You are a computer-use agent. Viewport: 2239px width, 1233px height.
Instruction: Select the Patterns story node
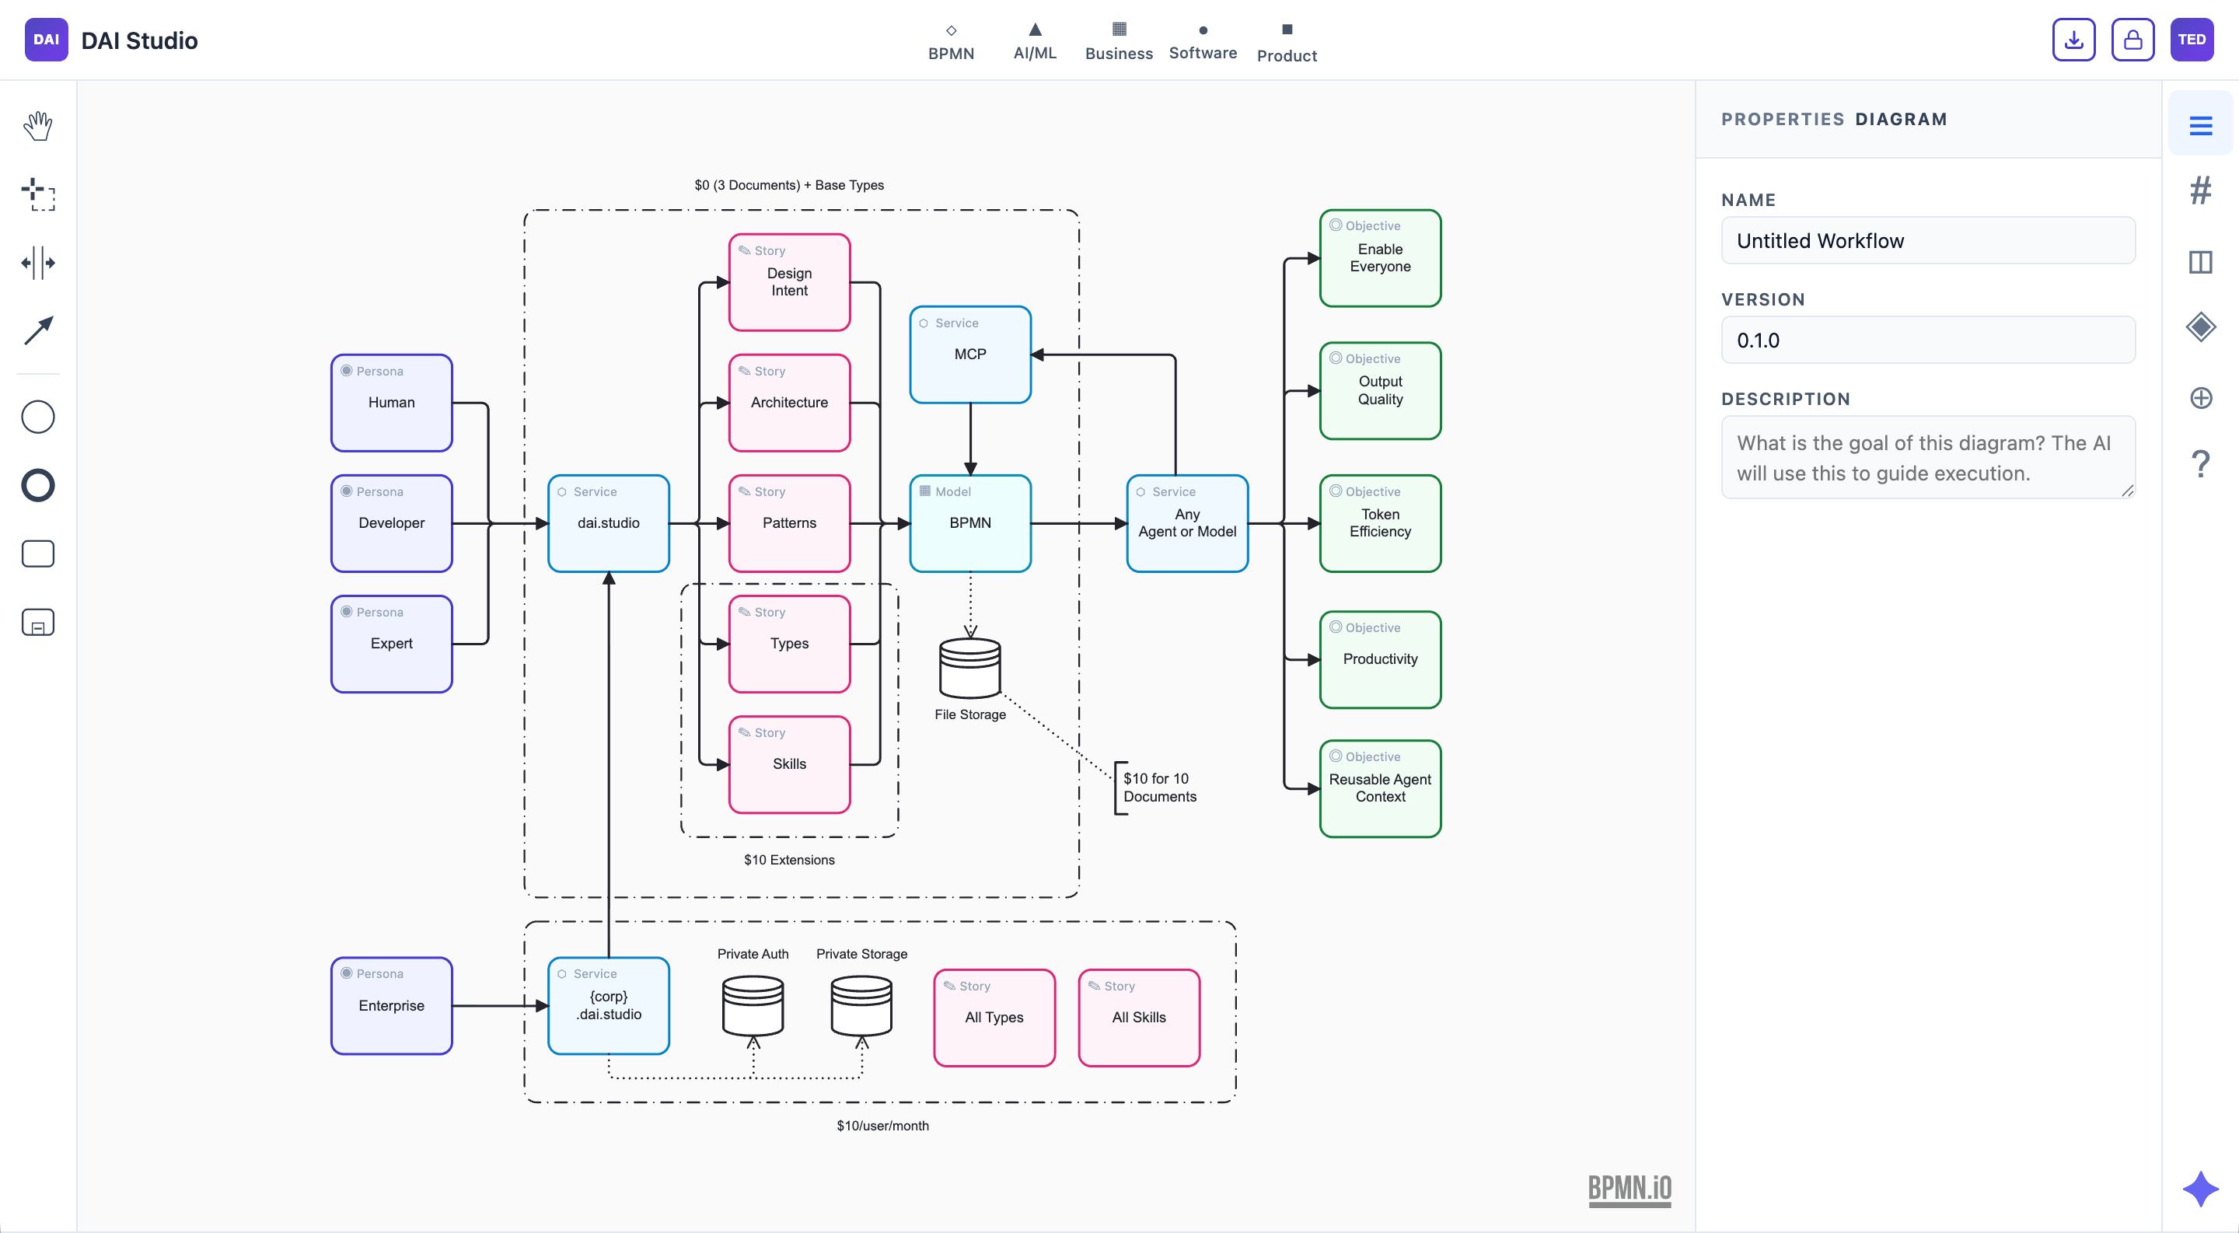789,523
